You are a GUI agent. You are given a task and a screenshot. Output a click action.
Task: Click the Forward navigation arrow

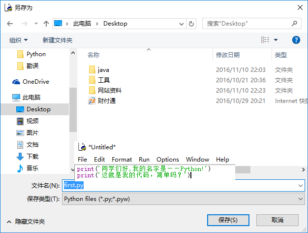pyautogui.click(x=25, y=24)
